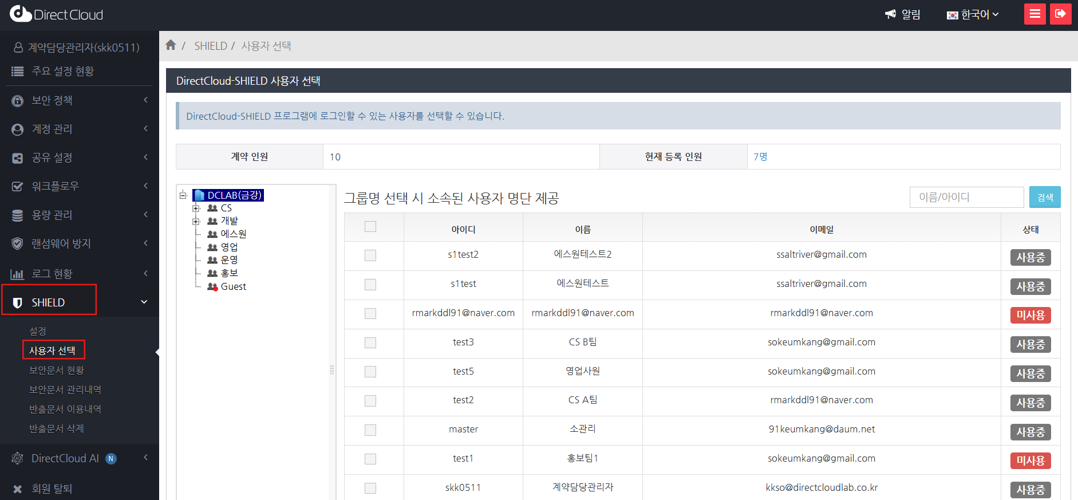Click the 검색 search button
The width and height of the screenshot is (1078, 500).
pos(1045,197)
